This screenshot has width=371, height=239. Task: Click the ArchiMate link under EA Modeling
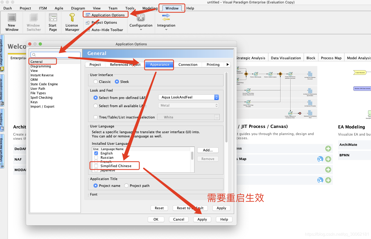348,145
